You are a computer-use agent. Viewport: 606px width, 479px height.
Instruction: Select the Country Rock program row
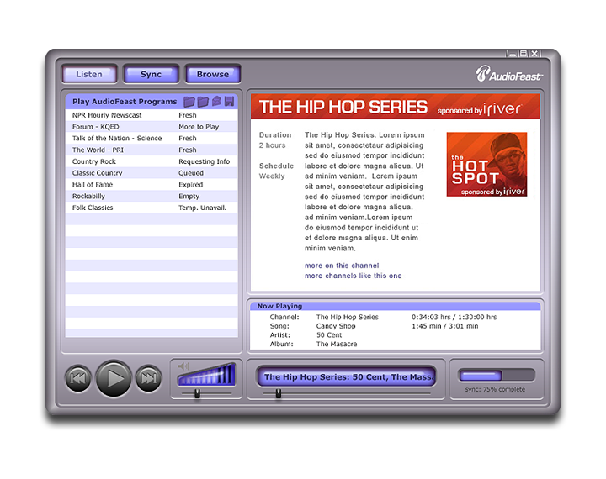[94, 161]
